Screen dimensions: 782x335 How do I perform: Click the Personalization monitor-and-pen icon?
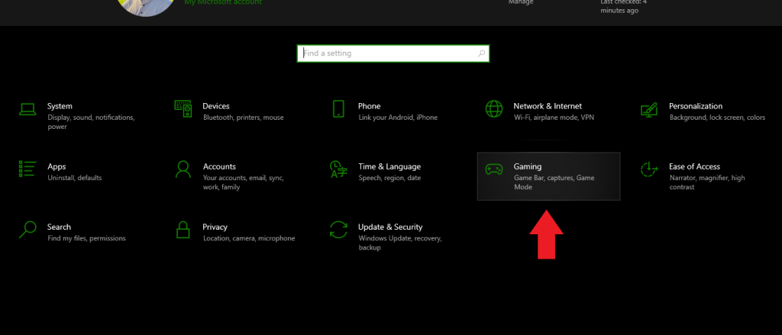[x=649, y=109]
